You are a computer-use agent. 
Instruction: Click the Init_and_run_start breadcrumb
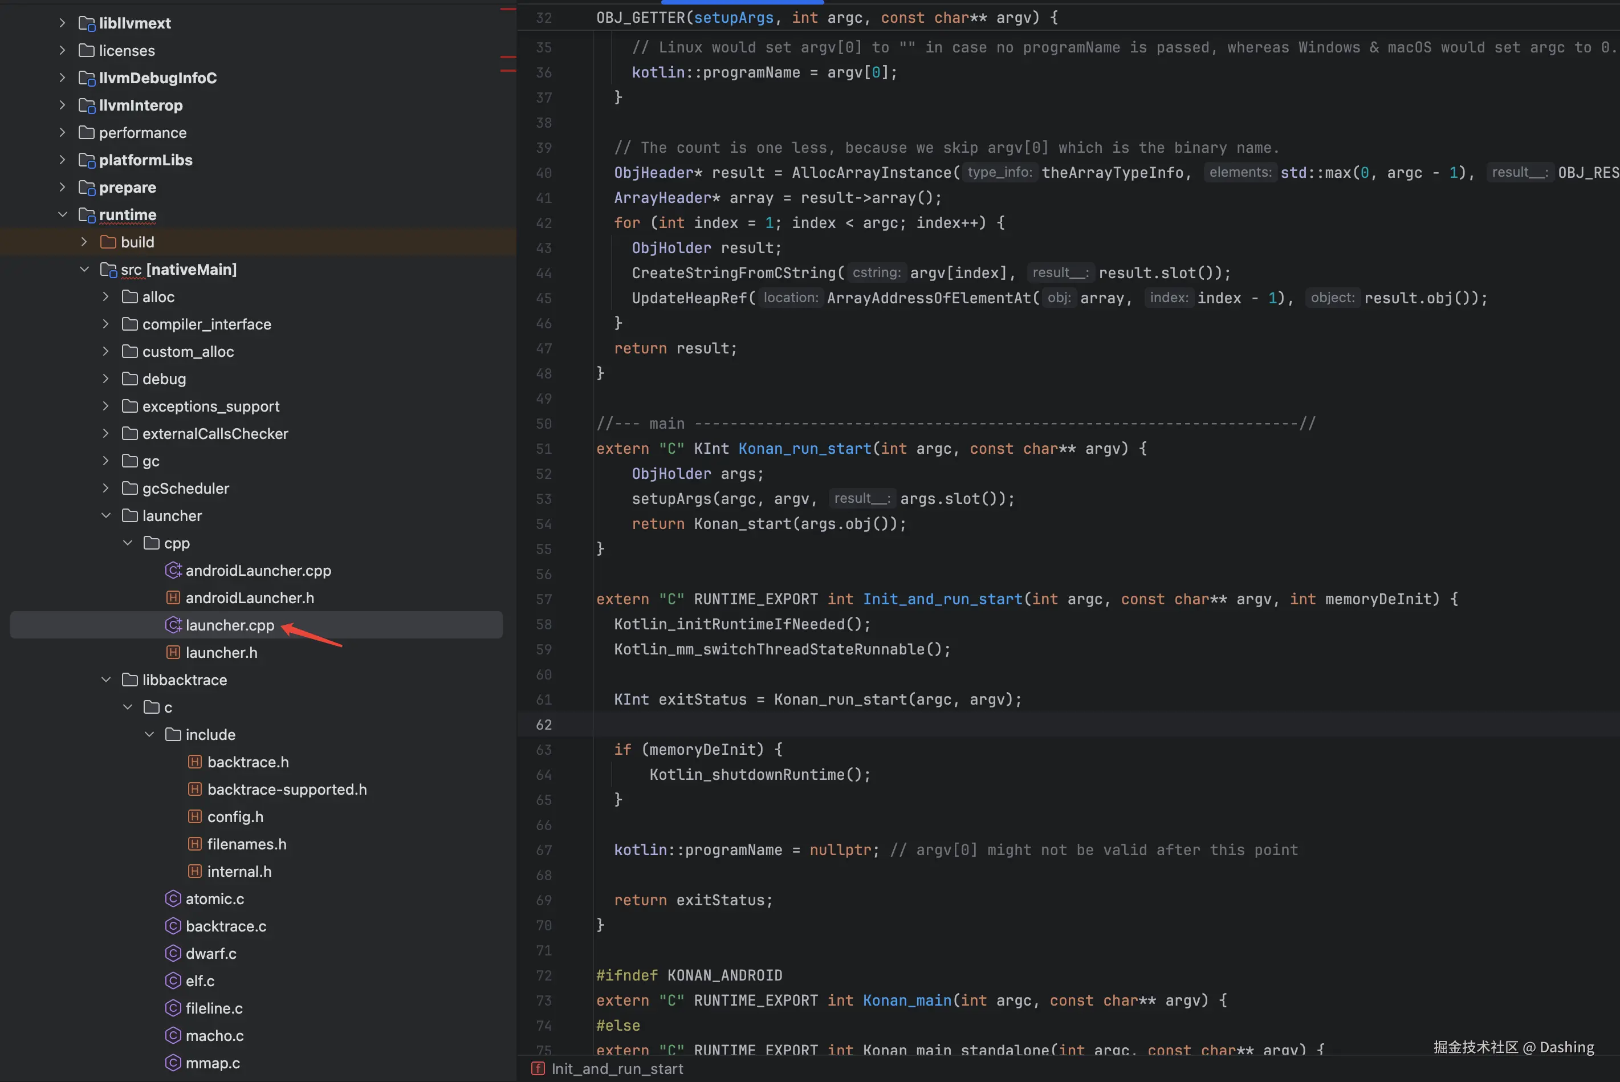click(617, 1069)
